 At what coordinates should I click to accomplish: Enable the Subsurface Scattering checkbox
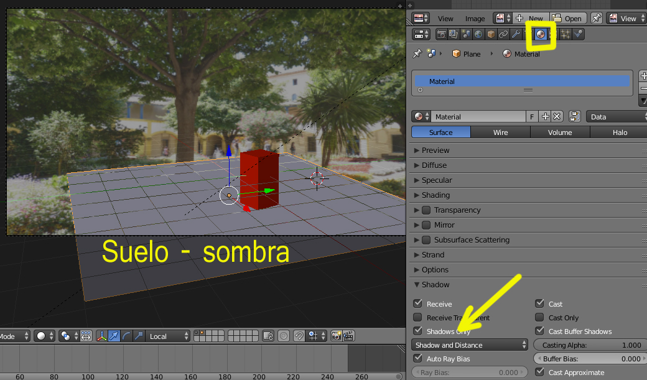coord(426,239)
